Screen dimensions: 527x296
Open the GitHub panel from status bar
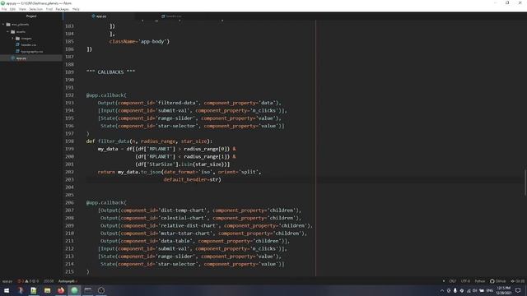(497, 281)
